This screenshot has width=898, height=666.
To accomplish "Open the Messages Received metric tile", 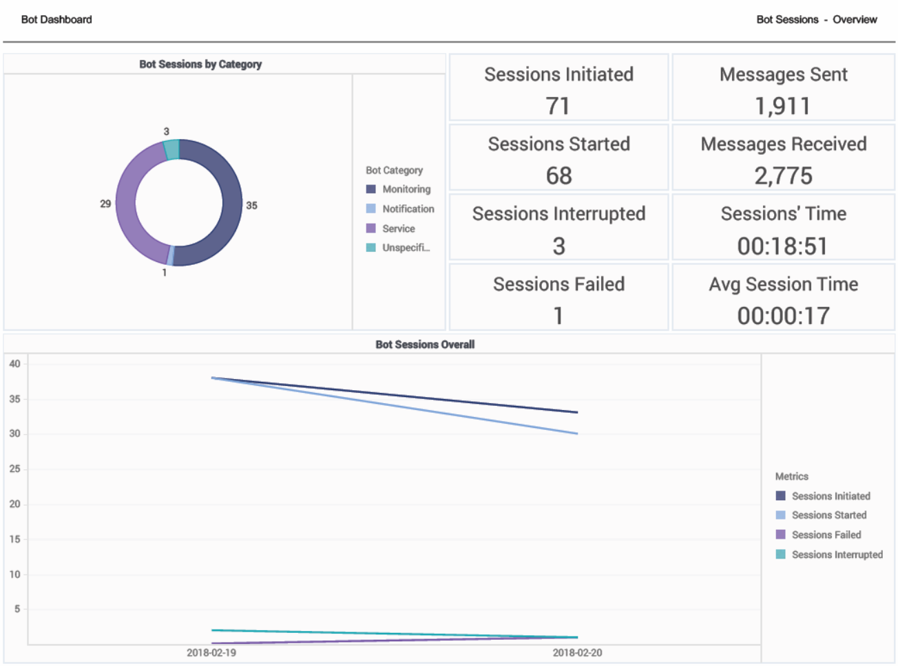I will 783,158.
